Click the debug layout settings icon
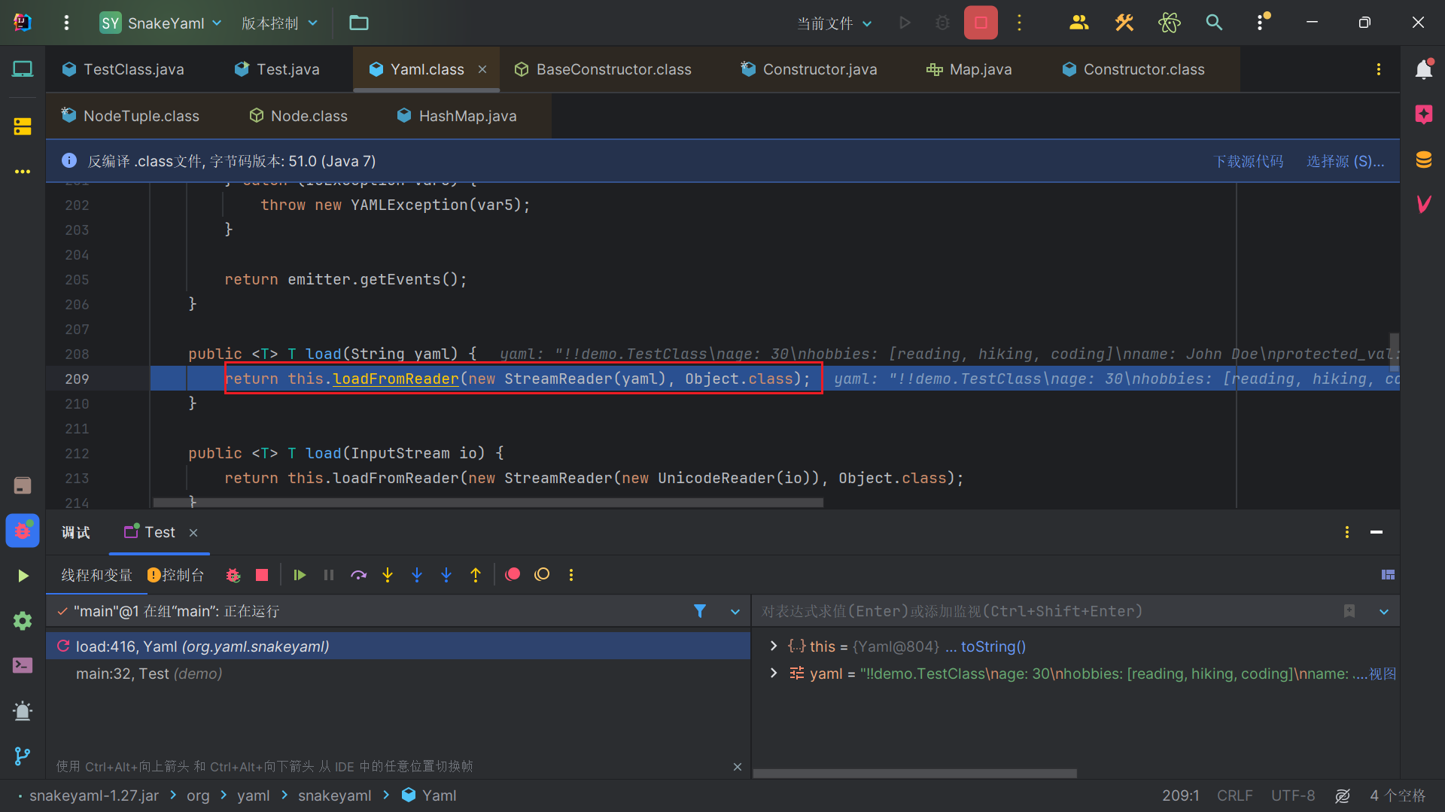This screenshot has width=1445, height=812. [x=1388, y=575]
